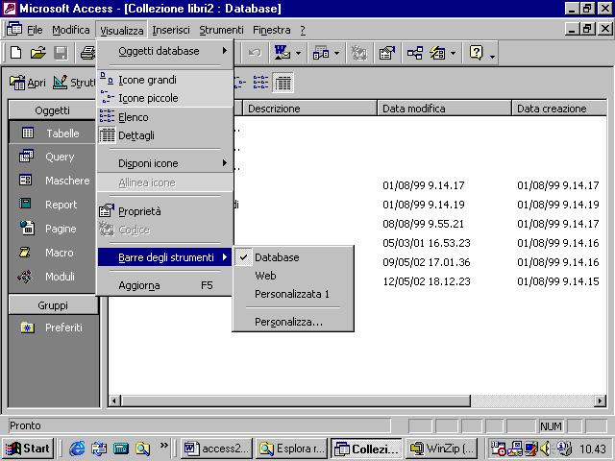The image size is (615, 461).
Task: Click the Access document icon left of File
Action: 14,30
